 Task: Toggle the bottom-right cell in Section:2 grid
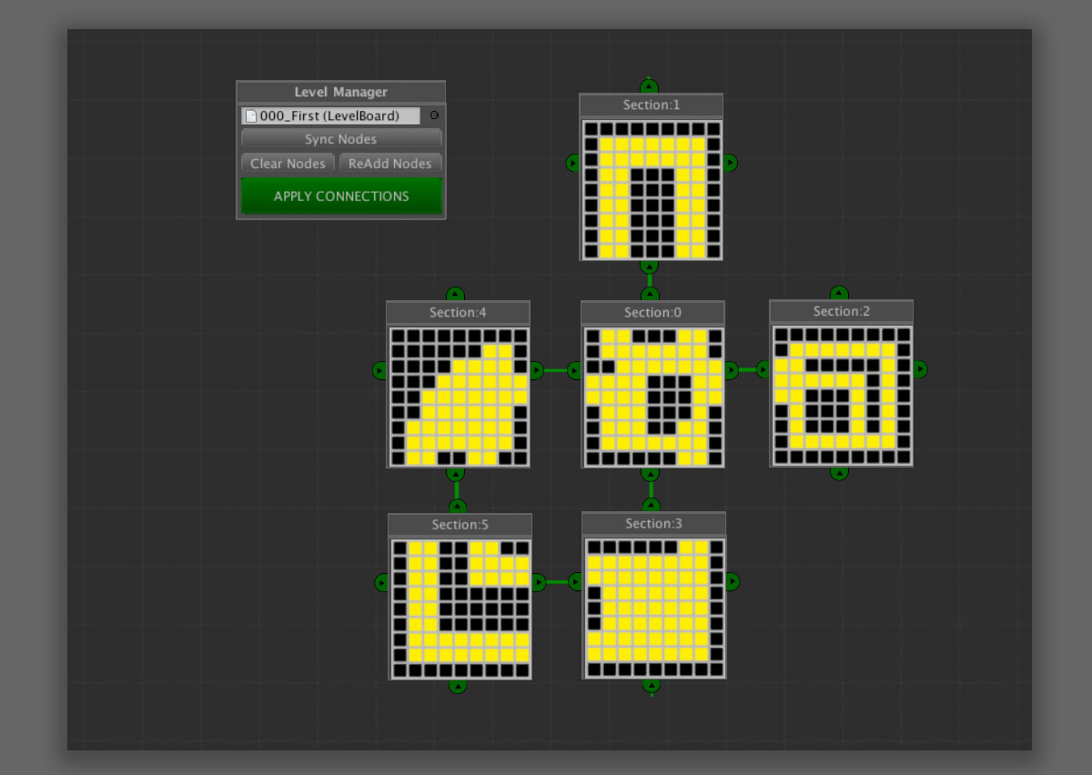click(903, 457)
